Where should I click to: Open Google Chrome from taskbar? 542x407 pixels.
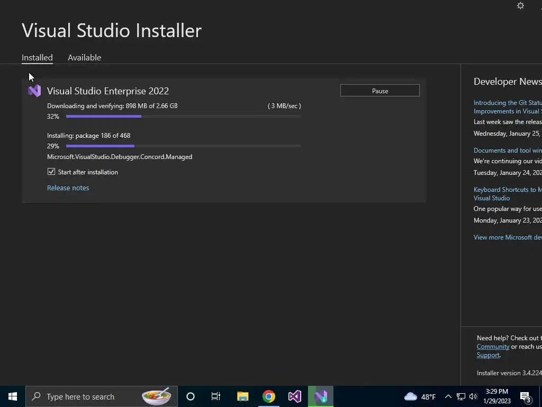[268, 396]
